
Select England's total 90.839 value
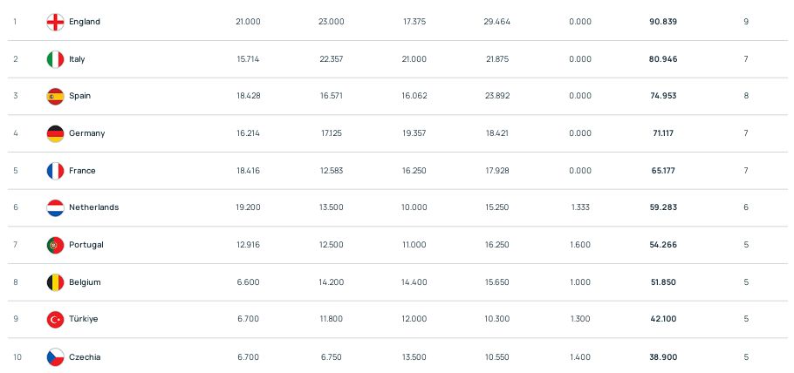[x=663, y=22]
